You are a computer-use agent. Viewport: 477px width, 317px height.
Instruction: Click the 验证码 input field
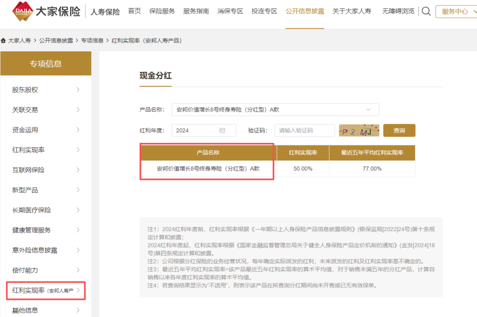304,131
